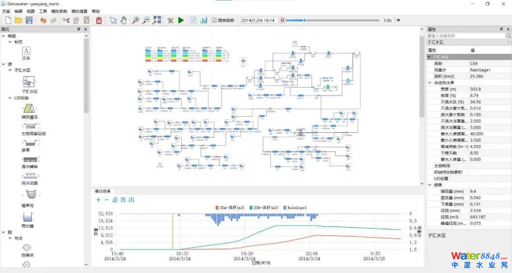The width and height of the screenshot is (512, 273).
Task: Open the bar chart results icon
Action: point(204,20)
